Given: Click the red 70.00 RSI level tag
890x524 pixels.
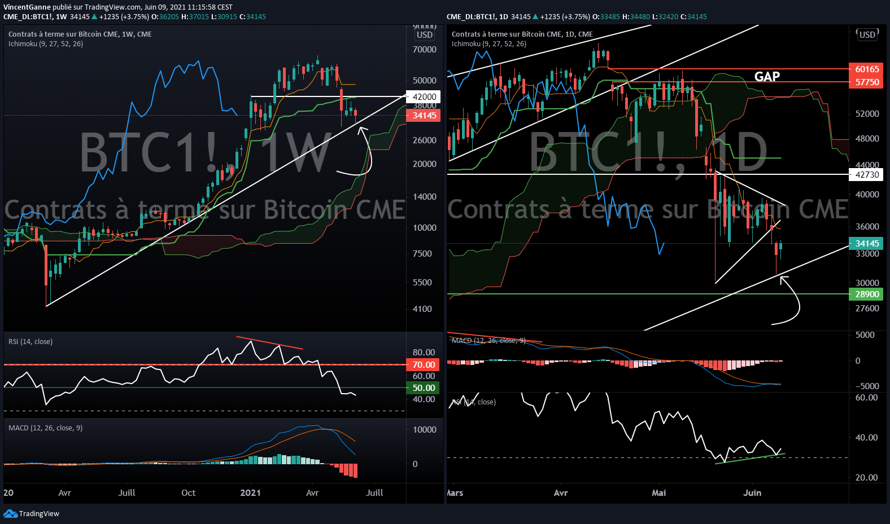Looking at the screenshot, I should point(424,365).
